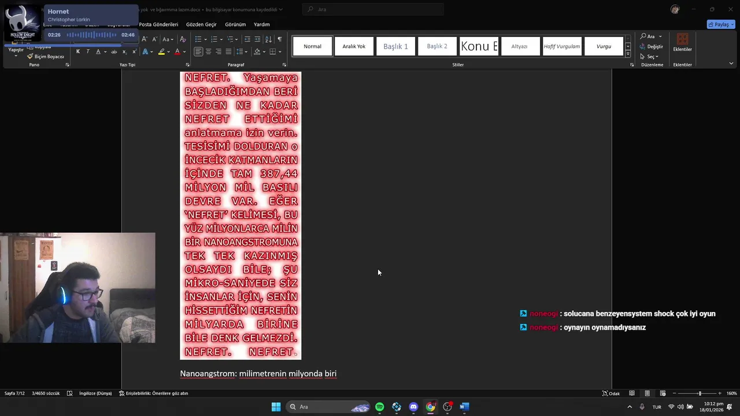The image size is (740, 416).
Task: Open the Yardım tab
Action: (262, 24)
